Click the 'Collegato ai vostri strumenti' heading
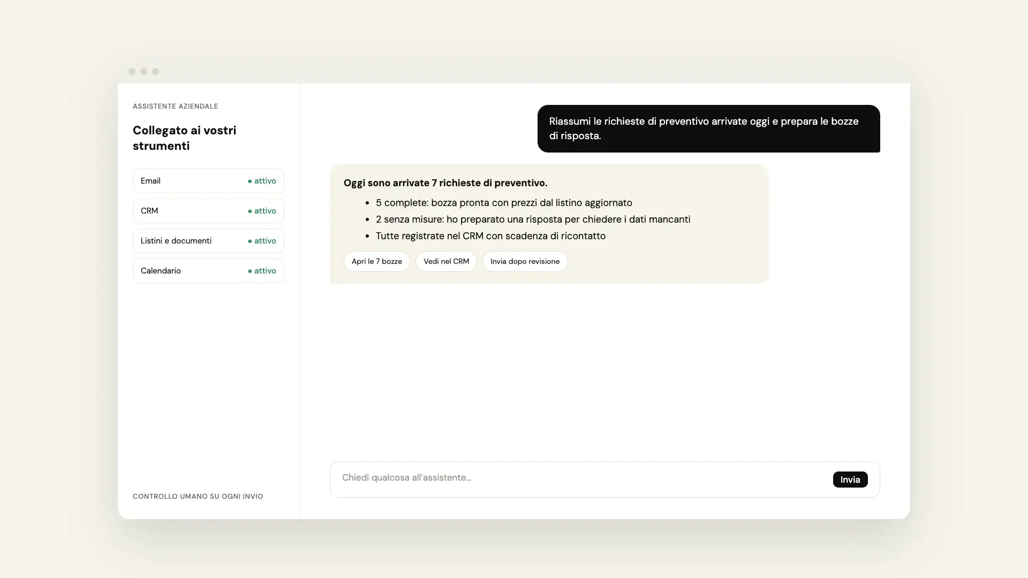1028x578 pixels. (185, 138)
